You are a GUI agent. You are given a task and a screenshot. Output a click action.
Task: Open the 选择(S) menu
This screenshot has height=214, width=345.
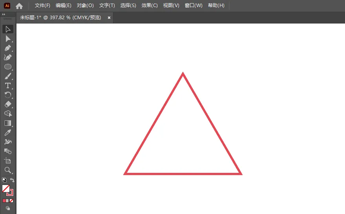tap(128, 5)
